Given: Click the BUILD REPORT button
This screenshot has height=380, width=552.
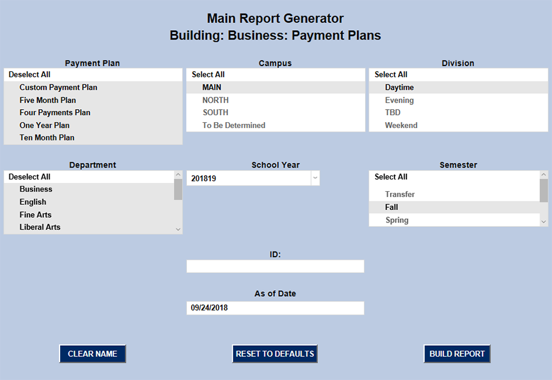Looking at the screenshot, I should click(x=457, y=354).
